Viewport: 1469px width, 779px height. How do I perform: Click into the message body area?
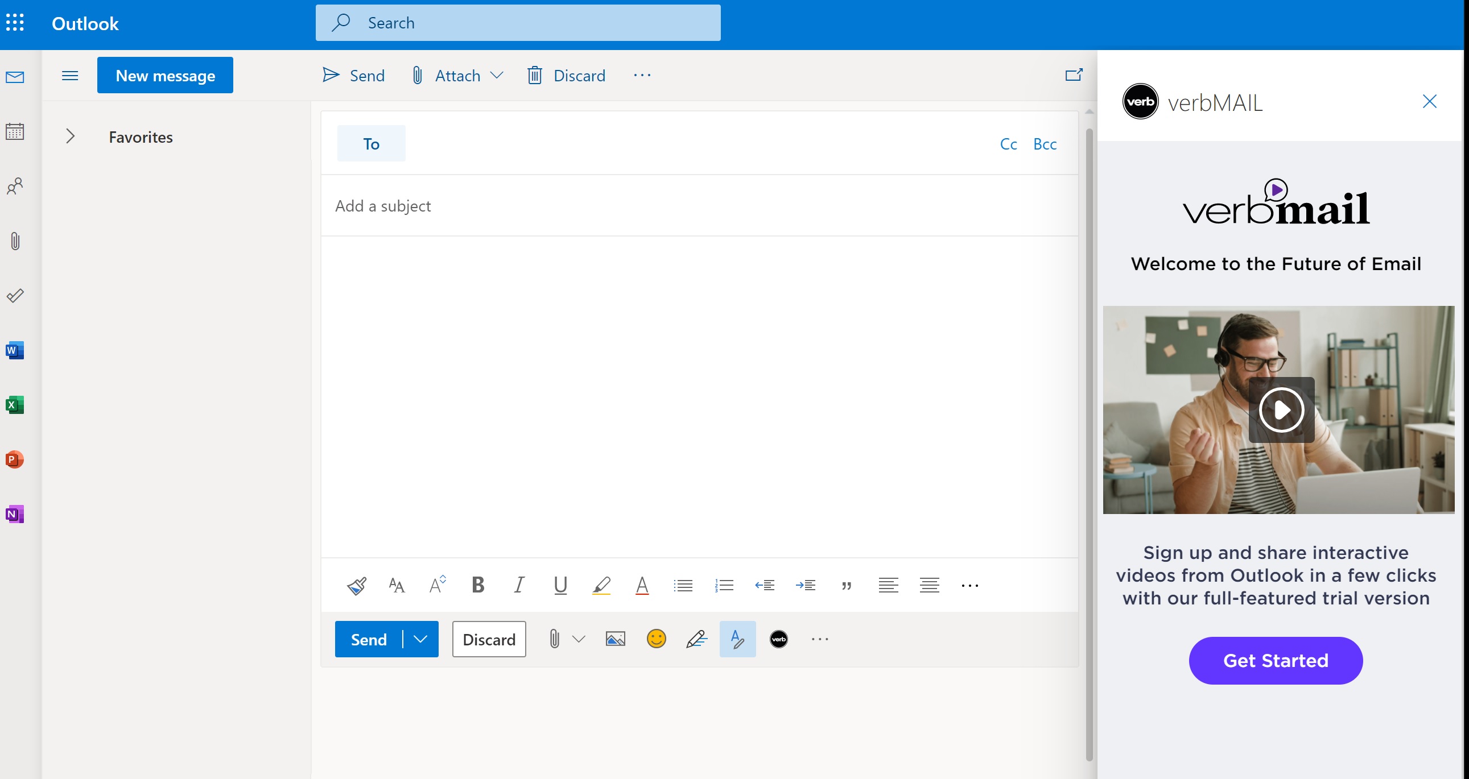(x=699, y=396)
